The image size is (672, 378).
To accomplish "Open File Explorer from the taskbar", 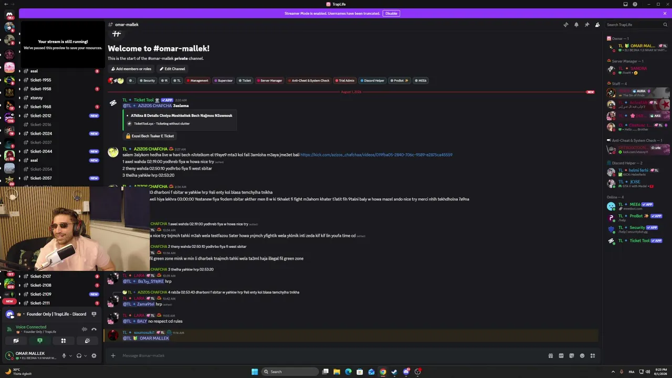I will pyautogui.click(x=337, y=372).
